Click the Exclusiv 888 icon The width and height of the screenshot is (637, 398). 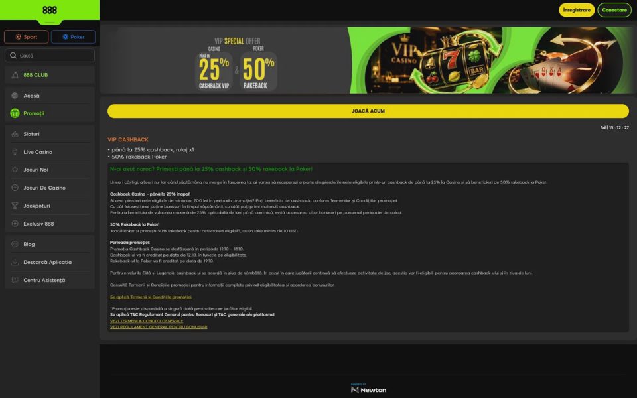15,224
